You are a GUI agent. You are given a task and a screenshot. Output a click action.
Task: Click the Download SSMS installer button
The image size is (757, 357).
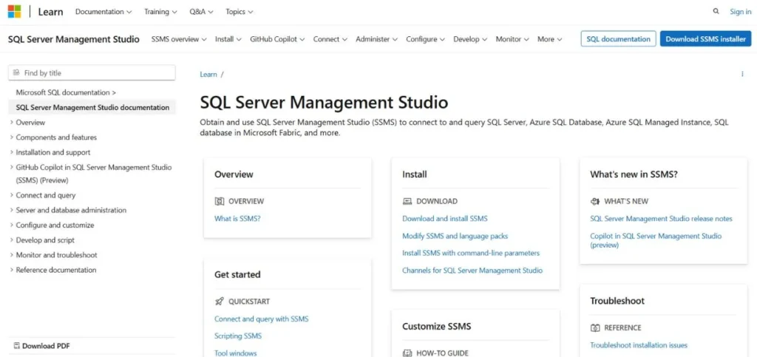(x=705, y=39)
